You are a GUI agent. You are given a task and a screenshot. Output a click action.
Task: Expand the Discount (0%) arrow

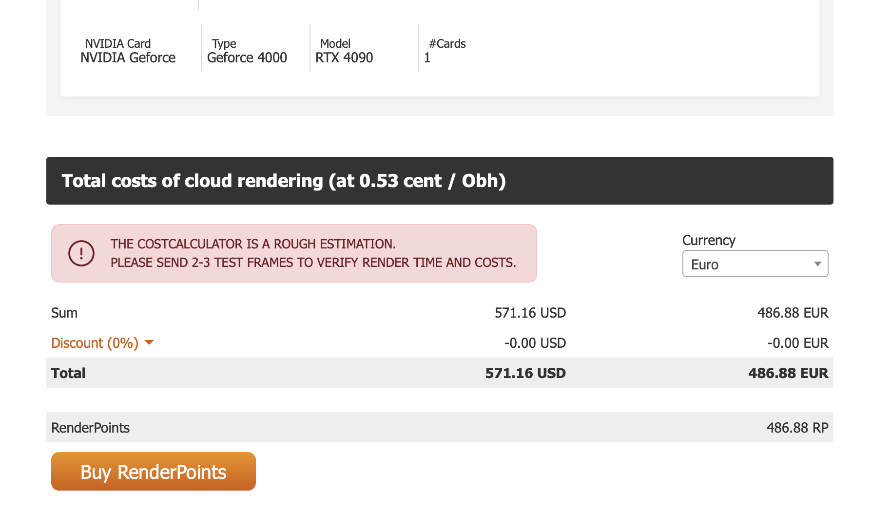[x=149, y=343]
